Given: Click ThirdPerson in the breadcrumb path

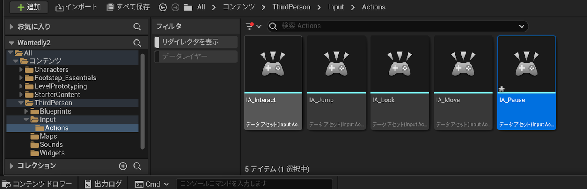Looking at the screenshot, I should pos(291,7).
